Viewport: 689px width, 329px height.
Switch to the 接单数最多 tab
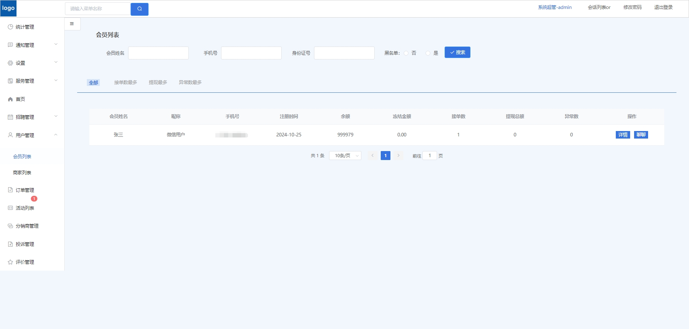(x=126, y=82)
